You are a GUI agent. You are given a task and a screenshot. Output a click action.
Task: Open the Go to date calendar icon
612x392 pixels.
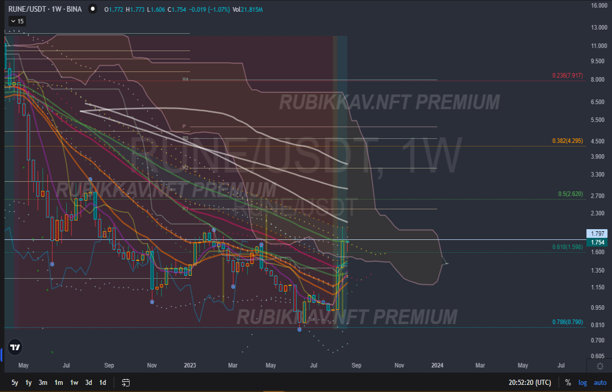126,382
